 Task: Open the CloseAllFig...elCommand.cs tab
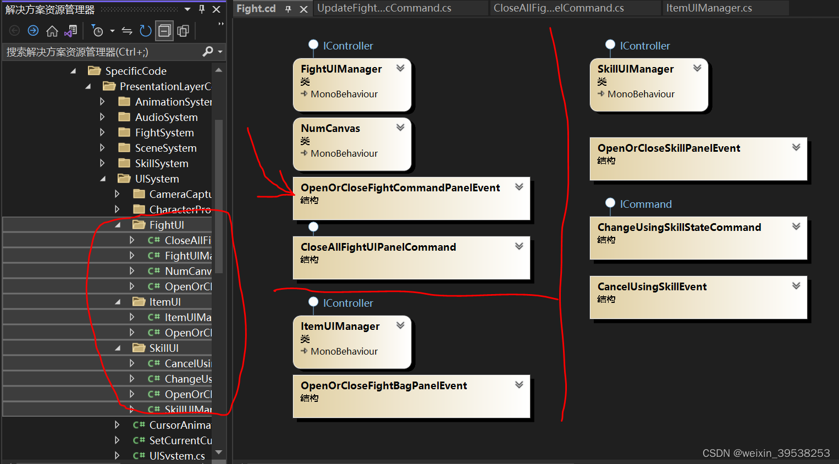pos(559,8)
